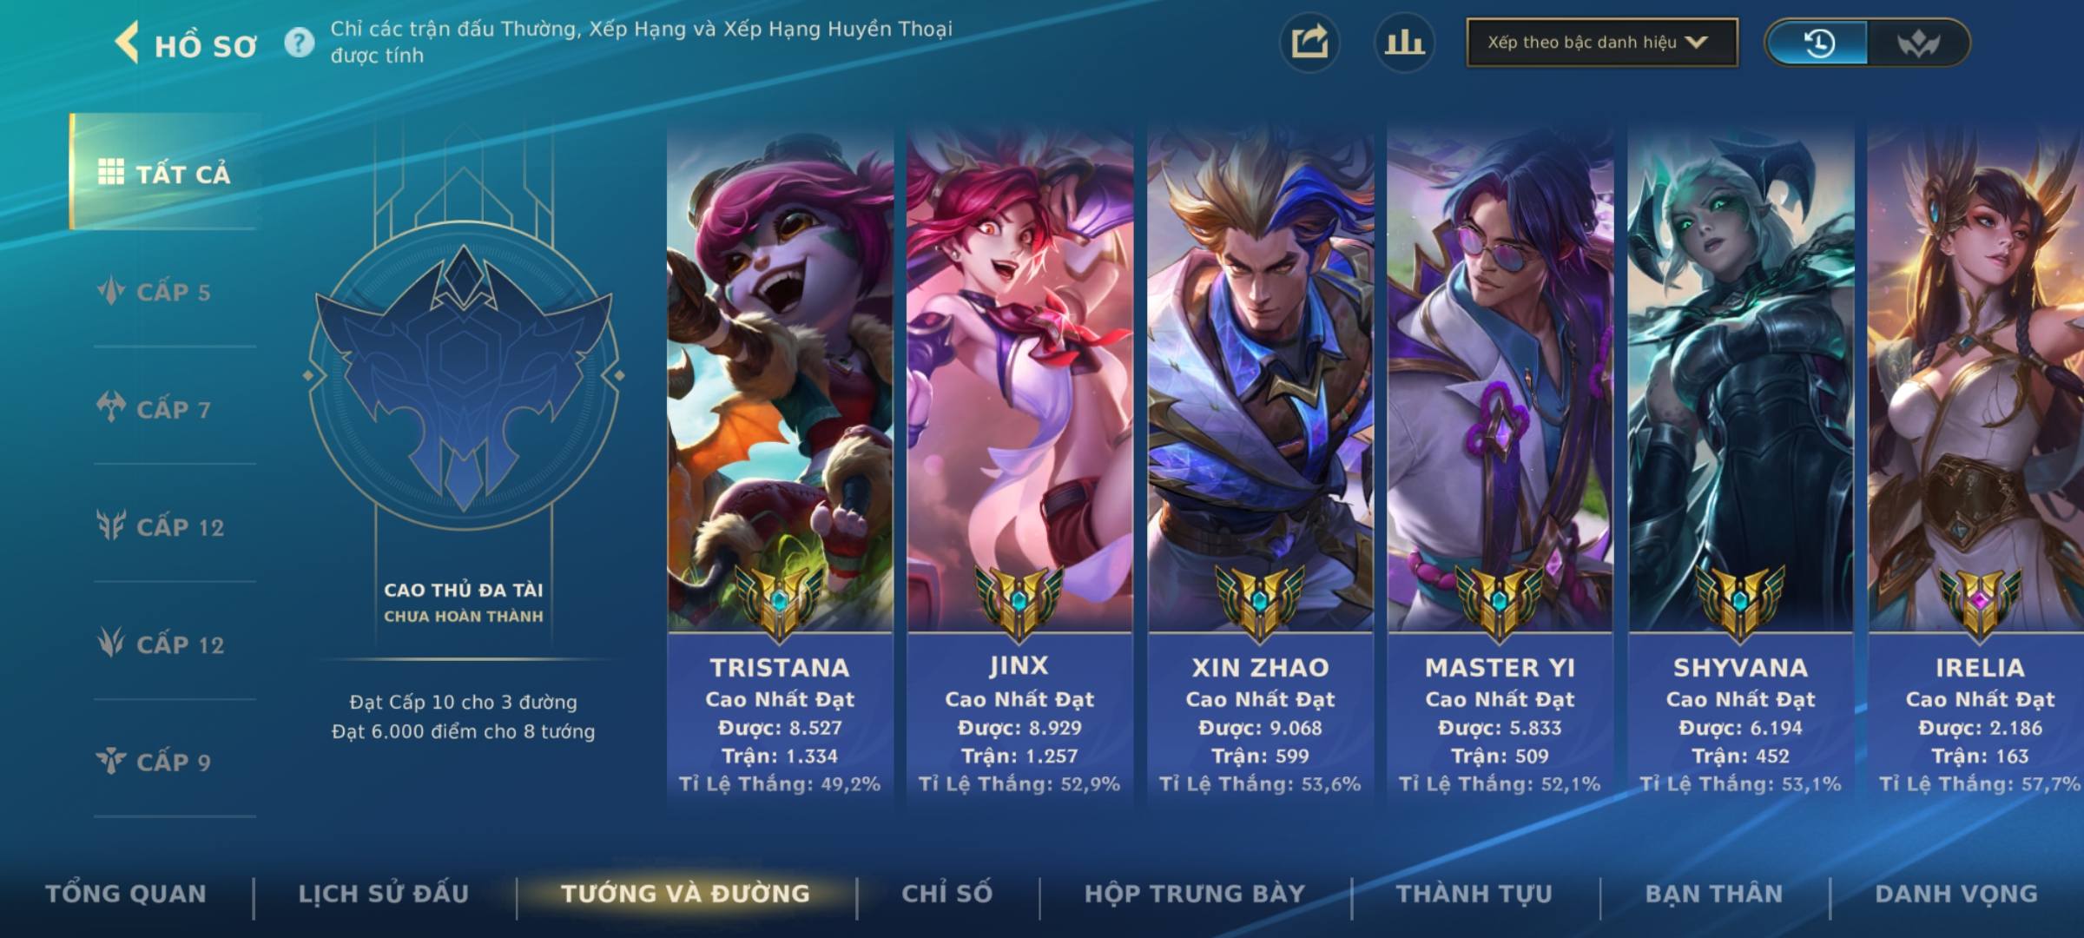The width and height of the screenshot is (2084, 938).
Task: Switch to the mastery crest toggle
Action: (x=1917, y=43)
